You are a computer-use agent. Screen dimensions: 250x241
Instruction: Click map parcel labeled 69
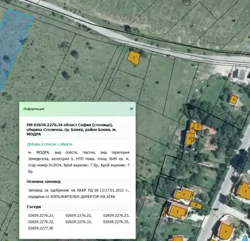(x=157, y=83)
